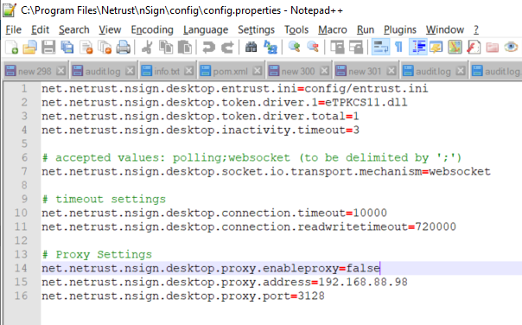Open the Tools menu
Screen dimensions: 522x325
(296, 29)
